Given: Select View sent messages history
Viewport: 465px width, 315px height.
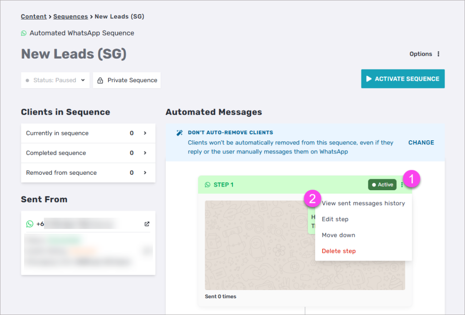Looking at the screenshot, I should 363,203.
